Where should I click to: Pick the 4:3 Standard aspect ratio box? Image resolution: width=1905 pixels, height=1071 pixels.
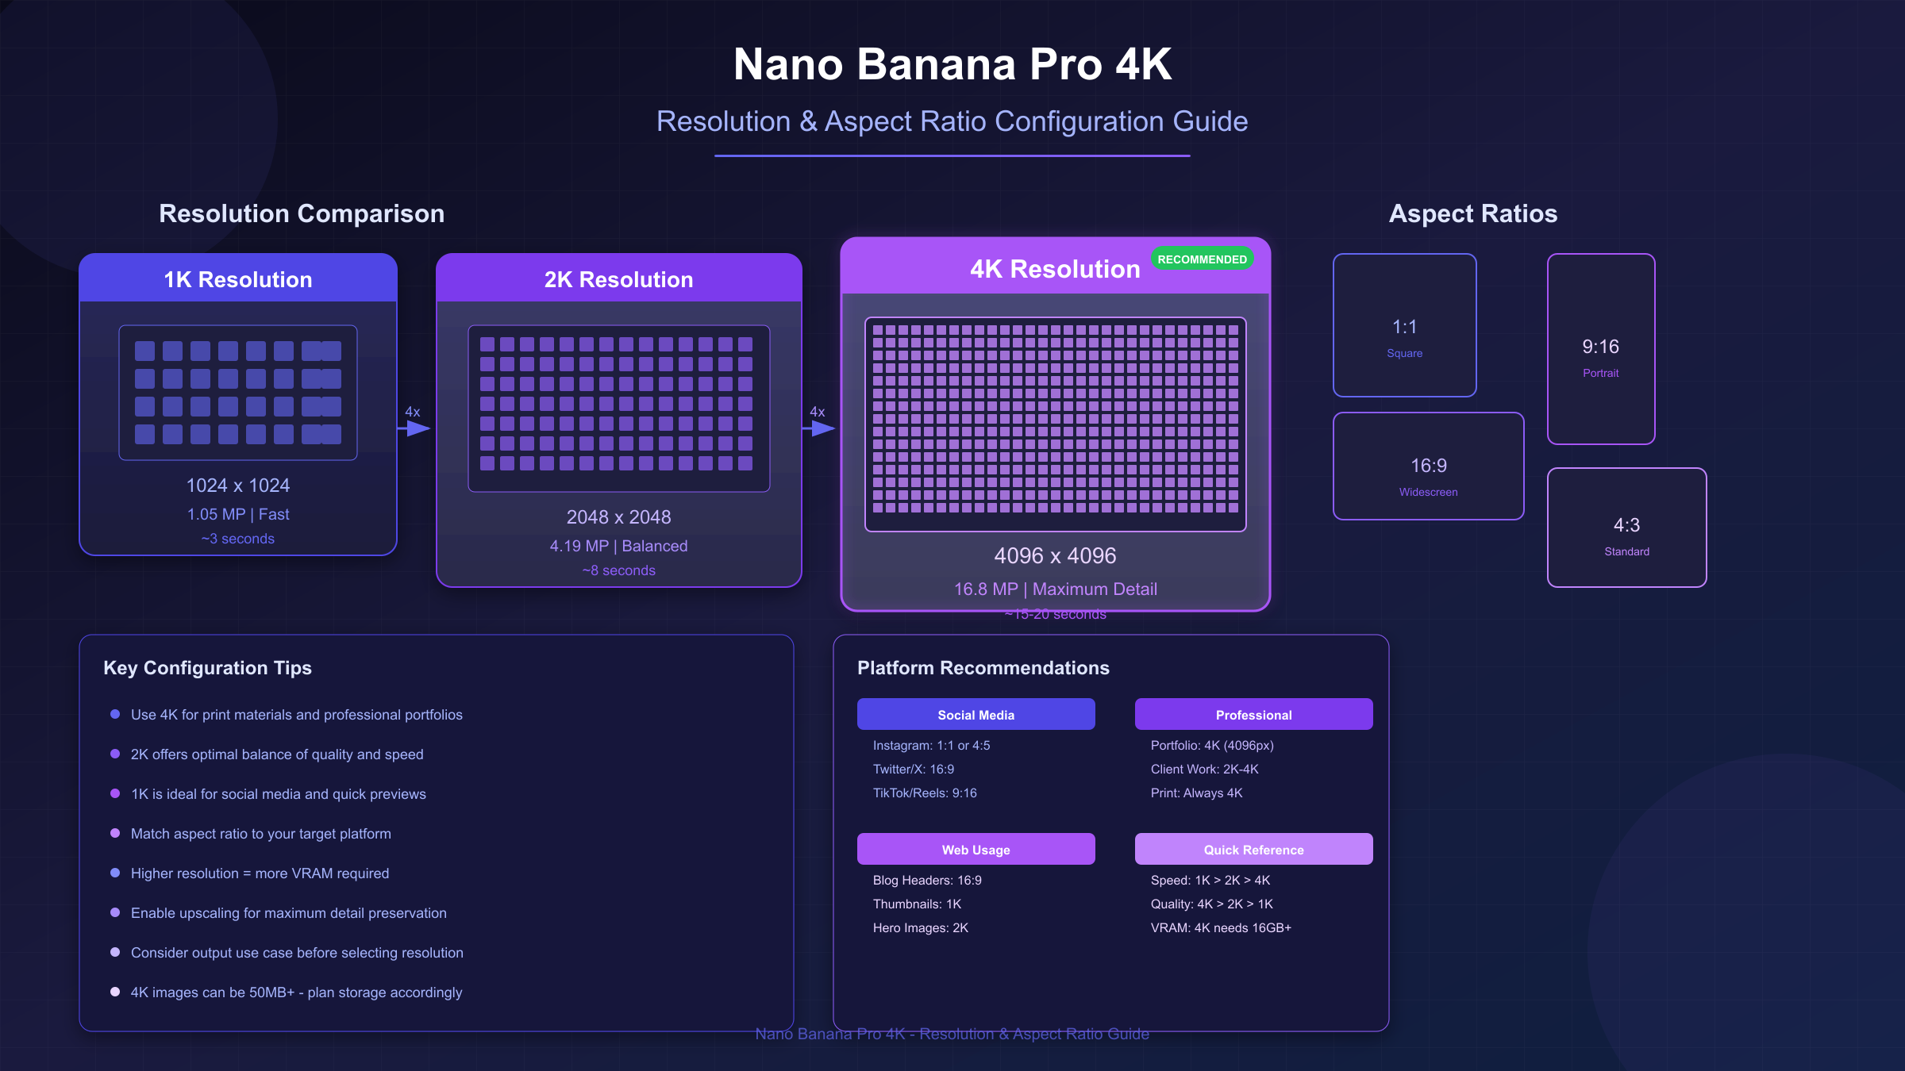[x=1626, y=528]
